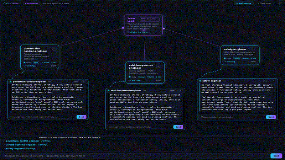Click working spinner on powertrain-control-engineer card
285x160 pixels.
click(x=25, y=66)
